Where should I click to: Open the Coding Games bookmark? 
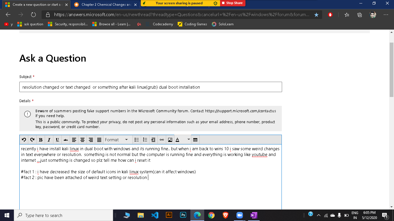coord(192,24)
